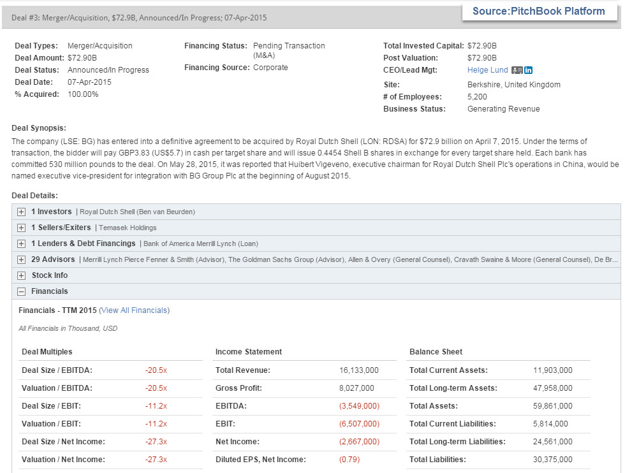Click the Stock Info row label

pos(50,275)
